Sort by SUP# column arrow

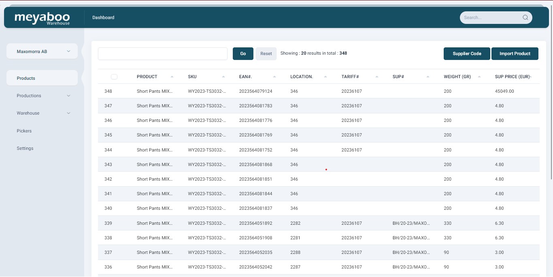[428, 77]
